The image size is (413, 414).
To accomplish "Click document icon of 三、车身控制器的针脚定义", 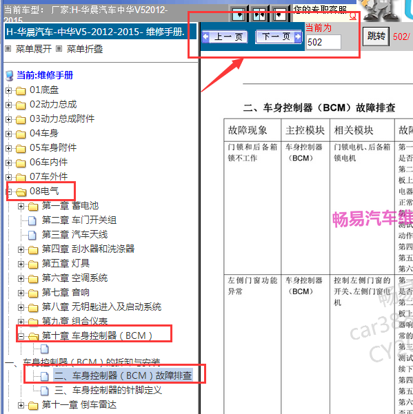I will pyautogui.click(x=45, y=391).
